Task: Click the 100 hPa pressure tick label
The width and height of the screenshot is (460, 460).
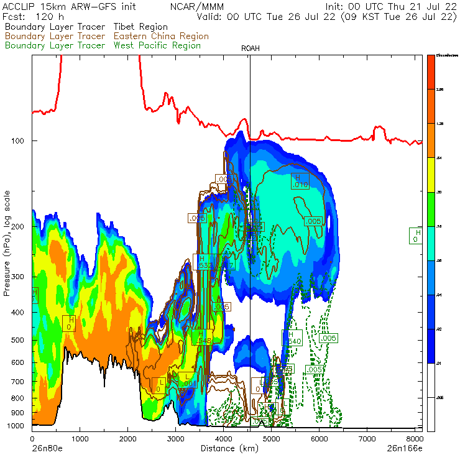Action: point(17,141)
